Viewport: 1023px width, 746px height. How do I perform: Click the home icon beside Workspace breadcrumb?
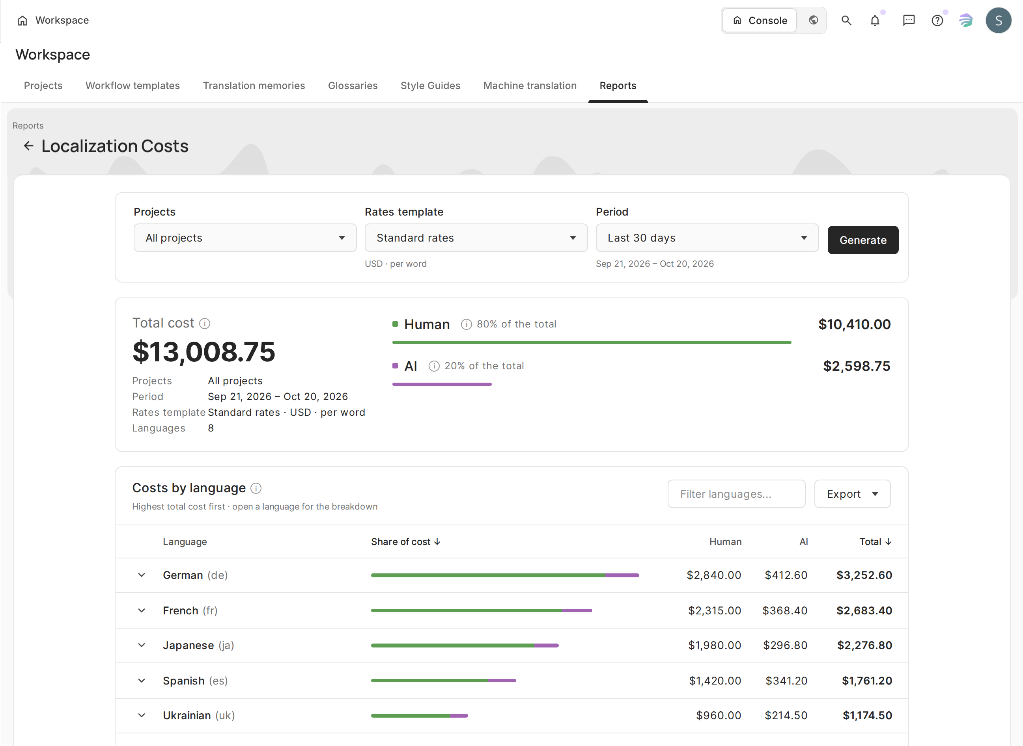[x=22, y=20]
